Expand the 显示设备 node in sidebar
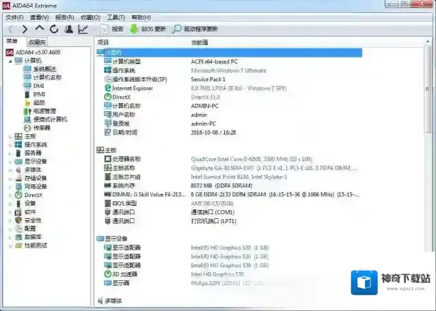 click(x=10, y=162)
